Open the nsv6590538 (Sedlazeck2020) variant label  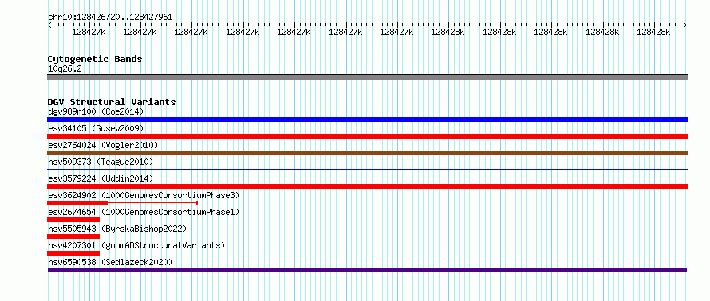(x=110, y=262)
